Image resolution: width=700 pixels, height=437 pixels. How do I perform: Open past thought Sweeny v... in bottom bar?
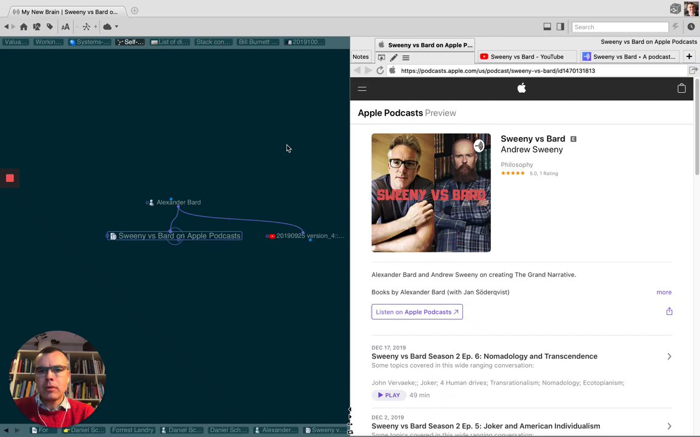(326, 430)
